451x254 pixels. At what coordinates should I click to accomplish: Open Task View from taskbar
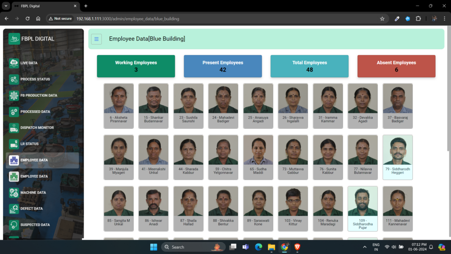(x=233, y=247)
